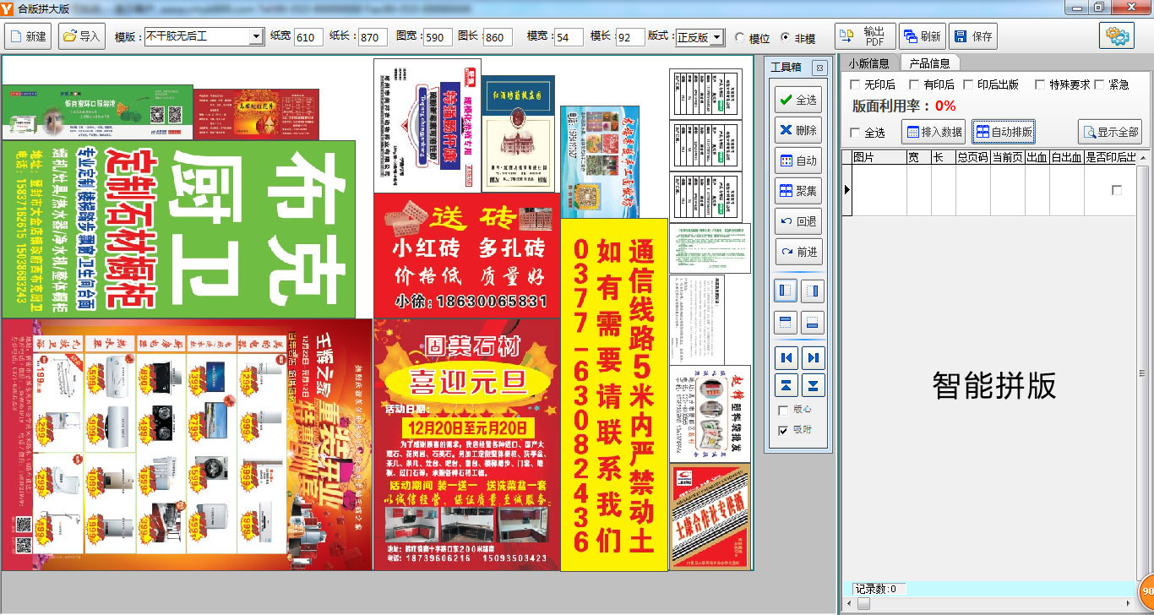Uncheck the 吸附 snap checkbox
1154x615 pixels.
(783, 431)
